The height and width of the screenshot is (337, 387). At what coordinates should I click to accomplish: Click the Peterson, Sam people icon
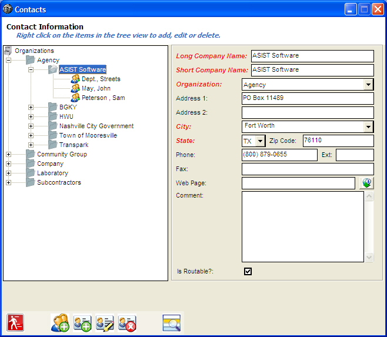tap(75, 98)
